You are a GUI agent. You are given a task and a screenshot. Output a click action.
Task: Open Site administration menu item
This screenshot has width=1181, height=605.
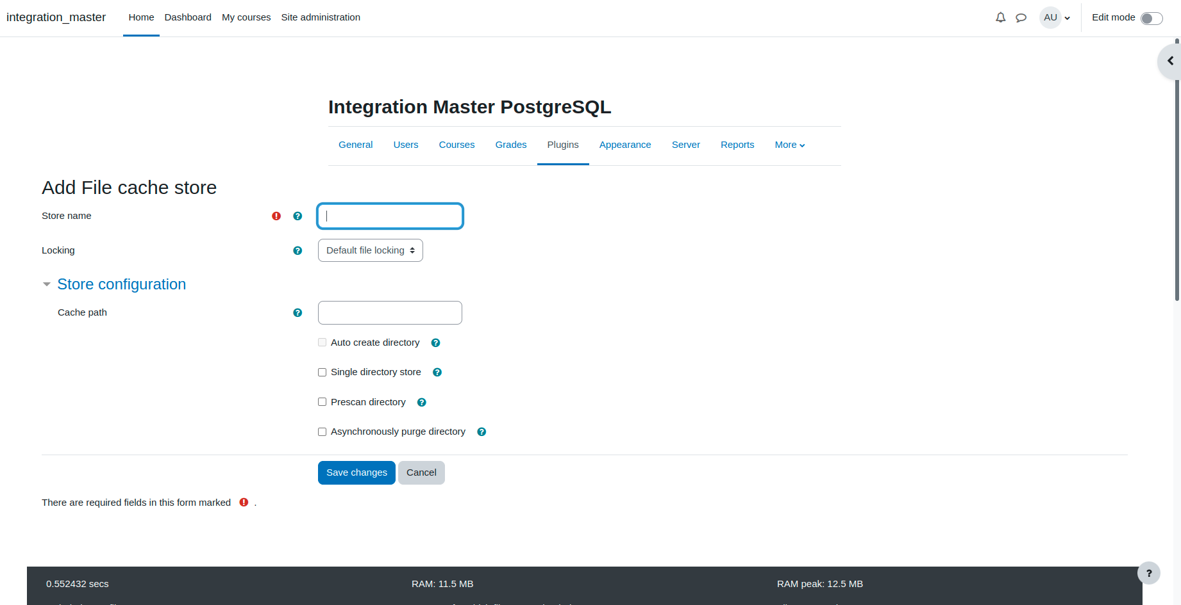tap(321, 17)
